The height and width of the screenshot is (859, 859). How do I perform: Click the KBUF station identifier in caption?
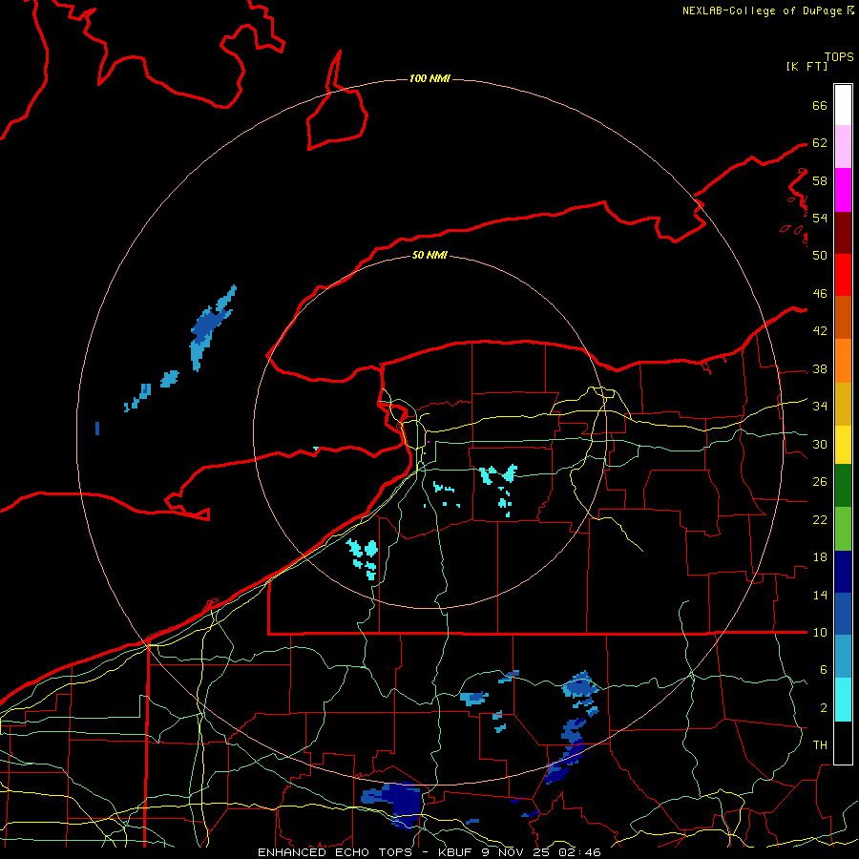(x=456, y=852)
